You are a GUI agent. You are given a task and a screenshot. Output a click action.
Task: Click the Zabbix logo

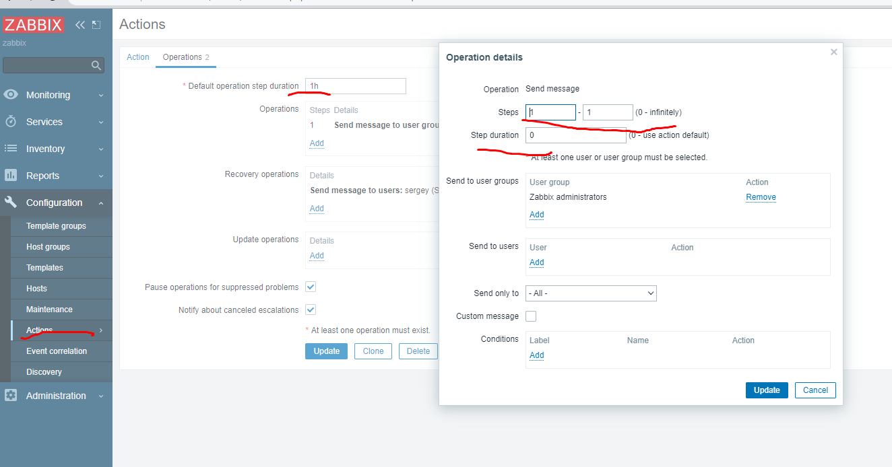click(33, 26)
